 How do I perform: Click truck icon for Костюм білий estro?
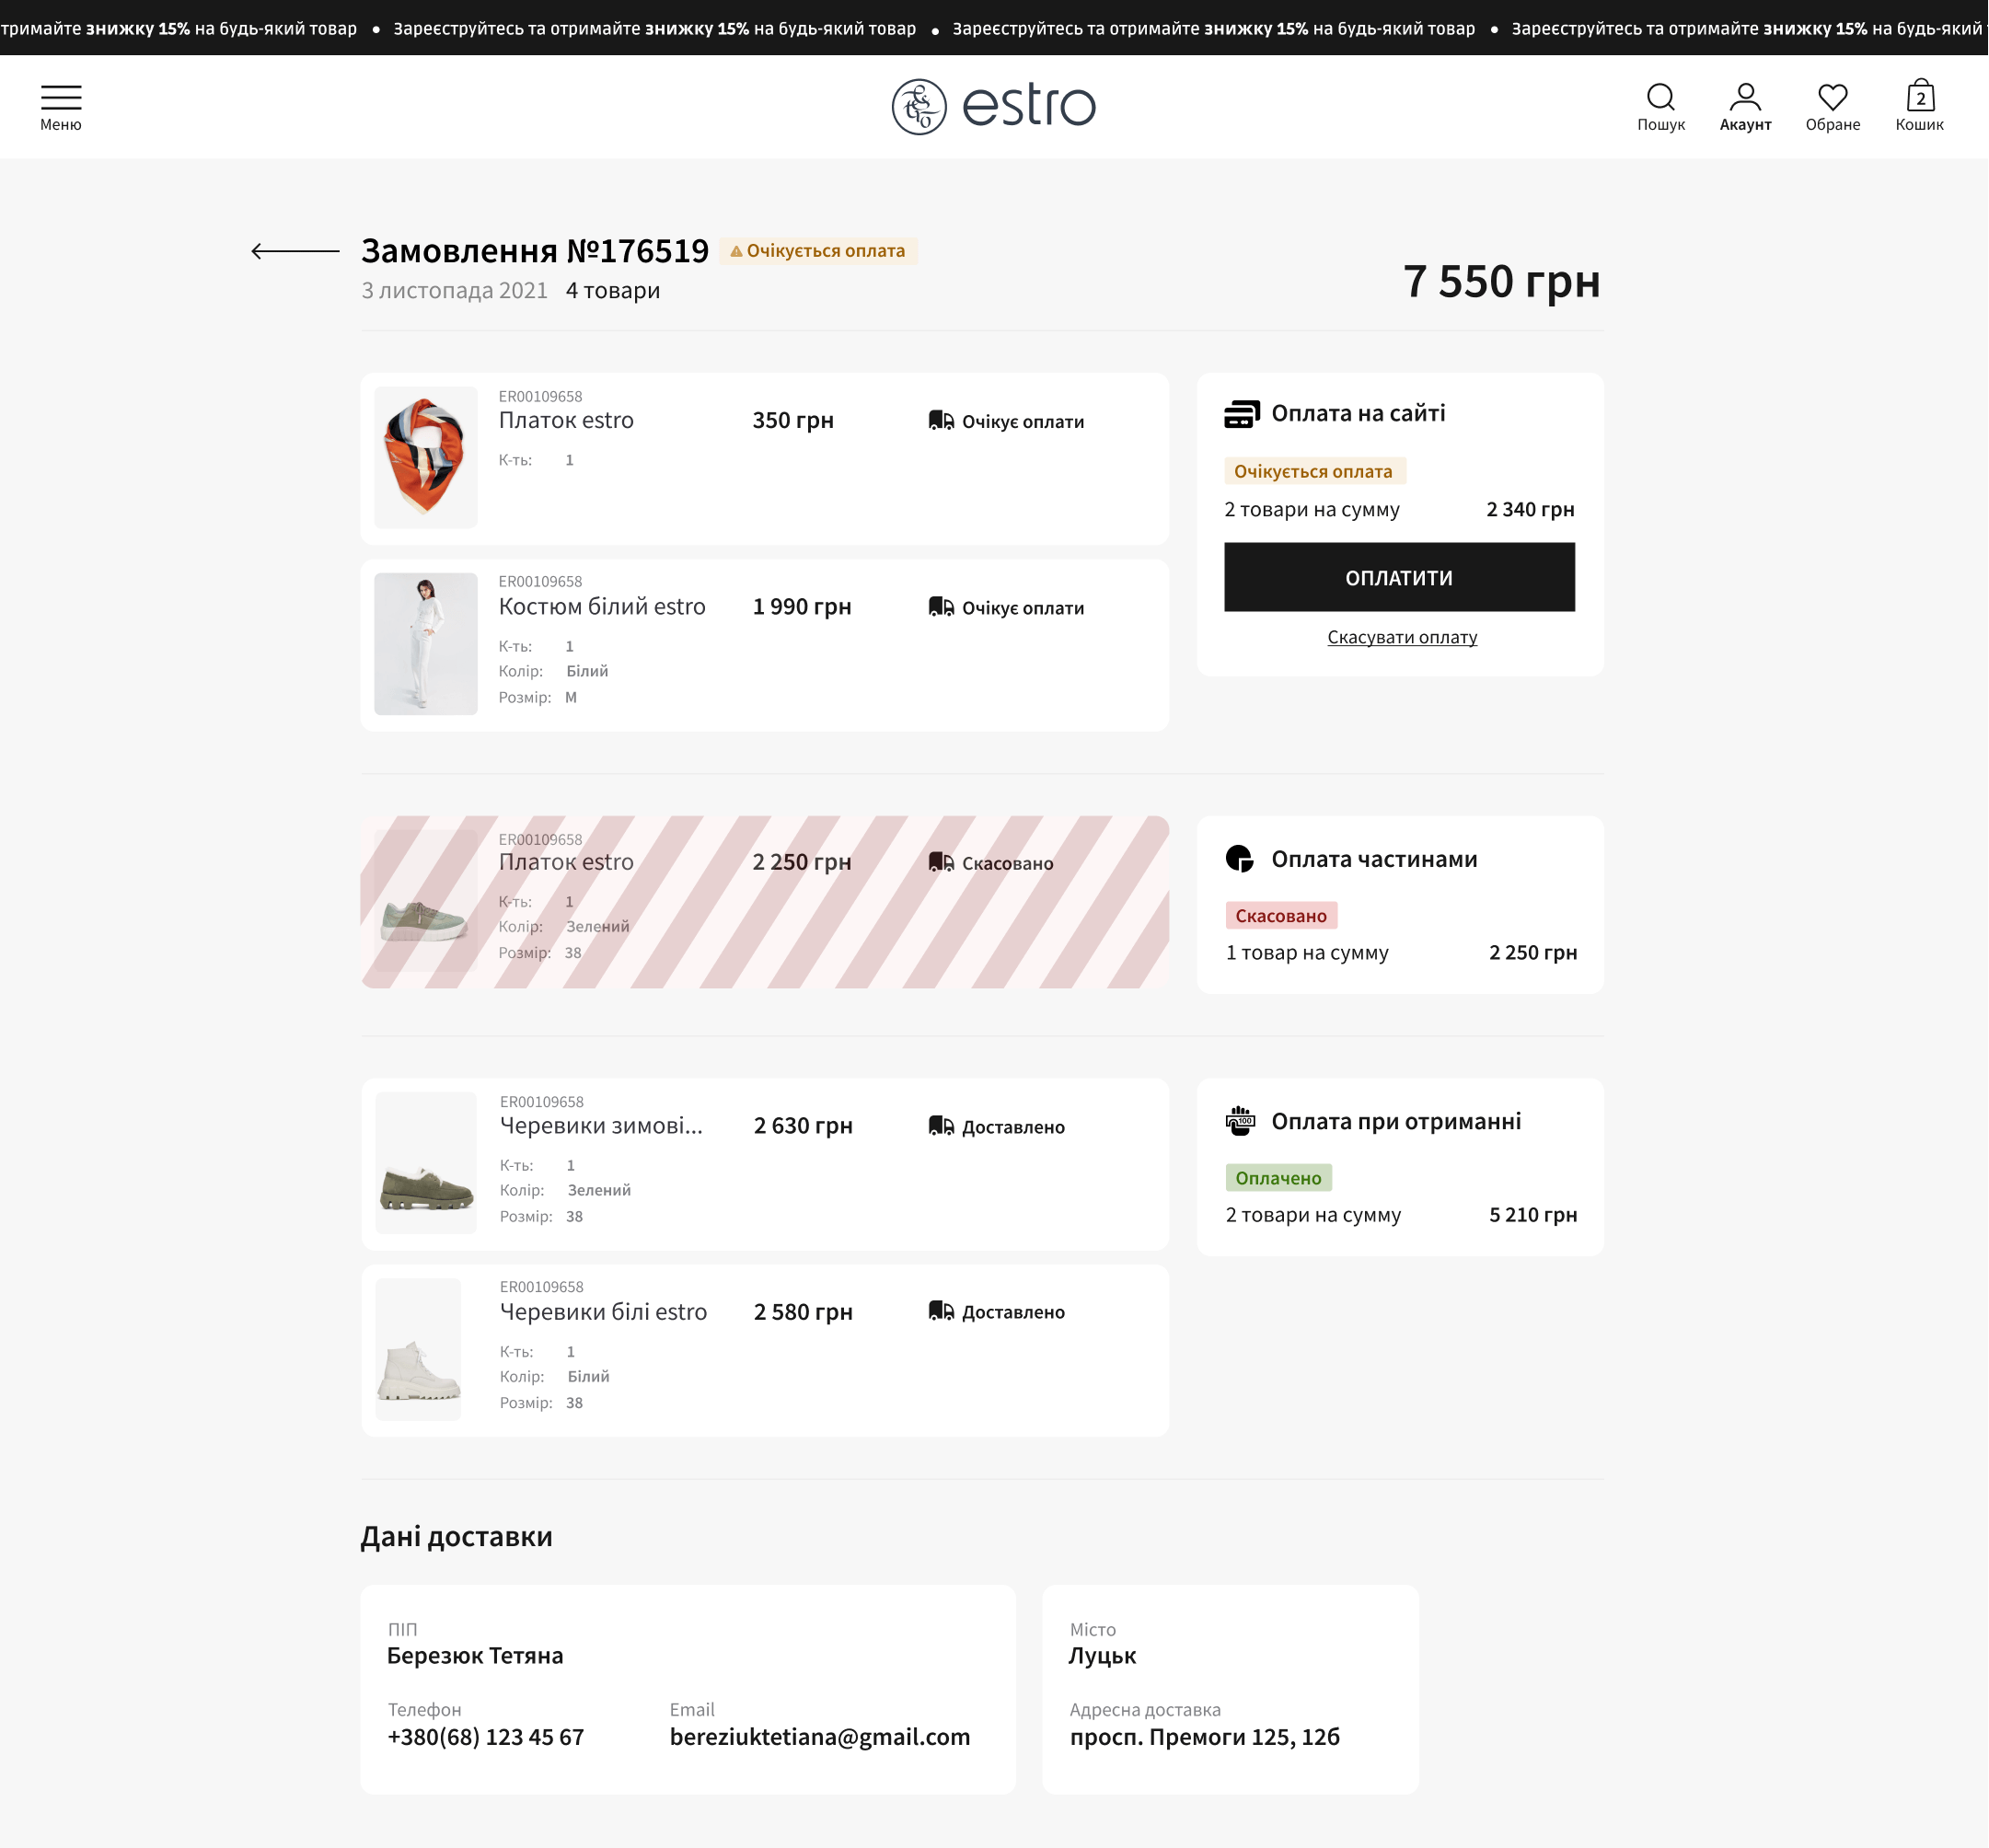click(940, 607)
